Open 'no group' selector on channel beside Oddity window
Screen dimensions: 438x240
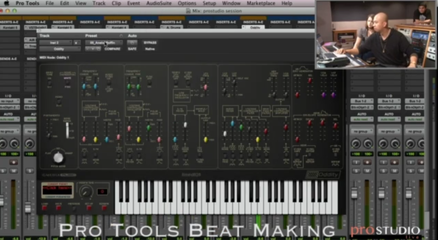coord(362,131)
